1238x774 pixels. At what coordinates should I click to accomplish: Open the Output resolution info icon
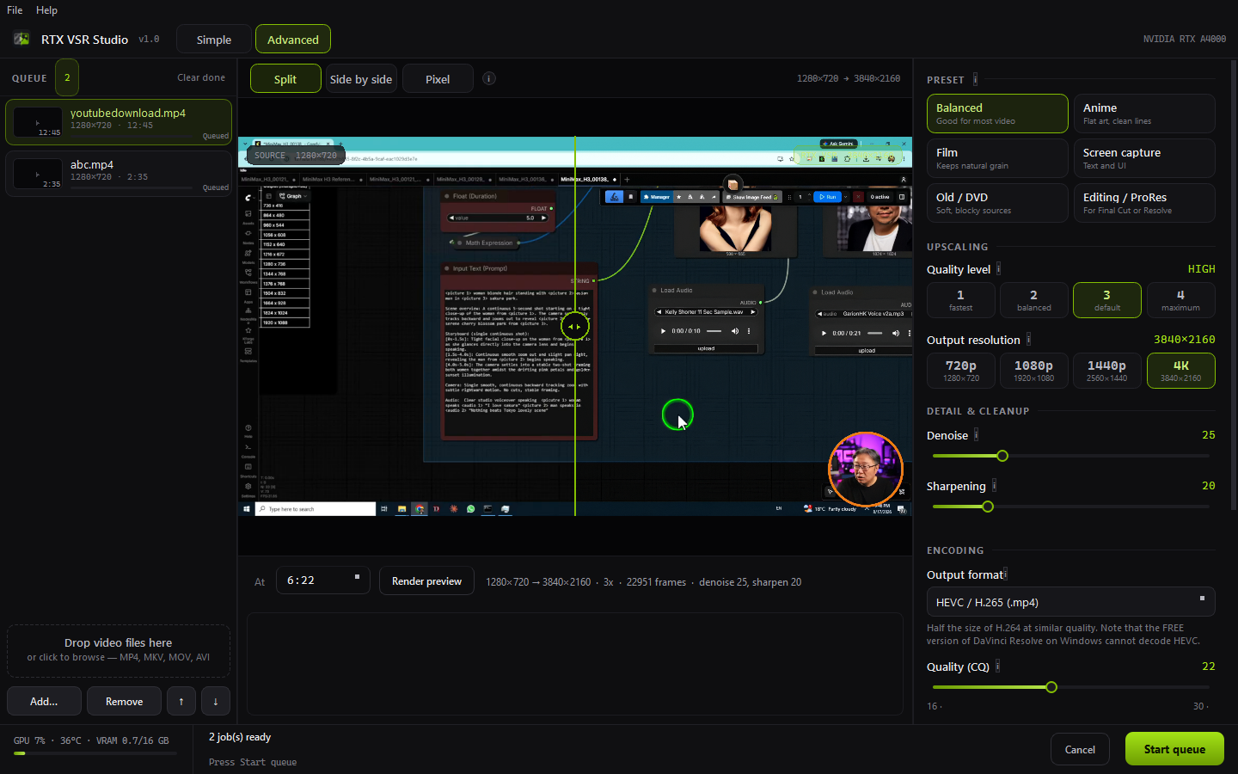coord(1028,339)
